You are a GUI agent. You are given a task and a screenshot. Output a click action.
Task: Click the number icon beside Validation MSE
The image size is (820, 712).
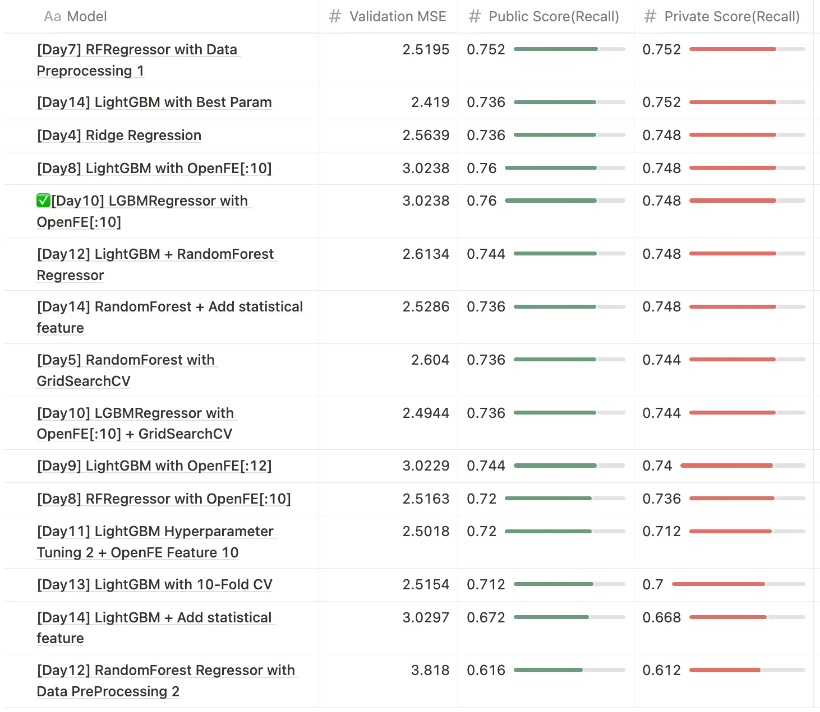click(335, 17)
